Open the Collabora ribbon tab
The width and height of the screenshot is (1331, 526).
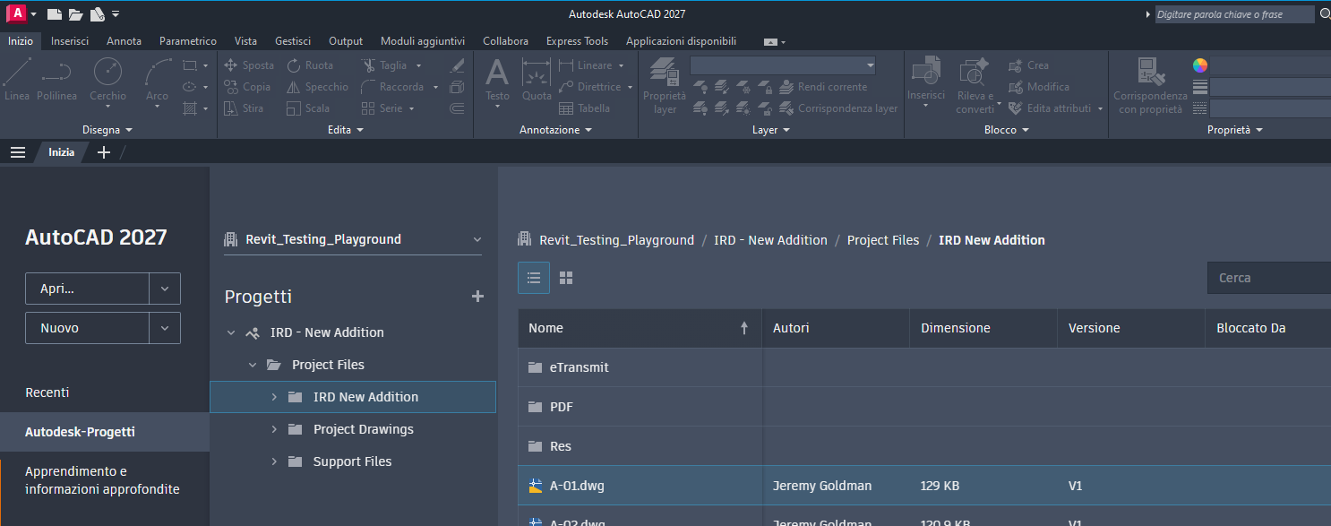(x=505, y=41)
